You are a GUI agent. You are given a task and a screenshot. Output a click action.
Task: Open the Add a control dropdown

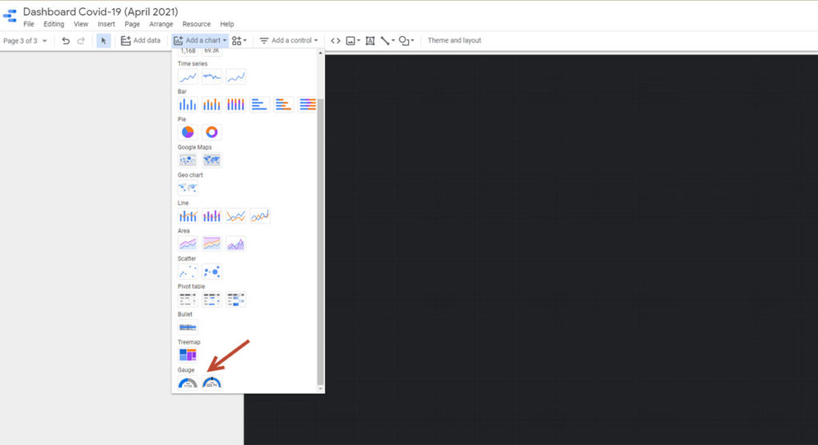click(288, 41)
